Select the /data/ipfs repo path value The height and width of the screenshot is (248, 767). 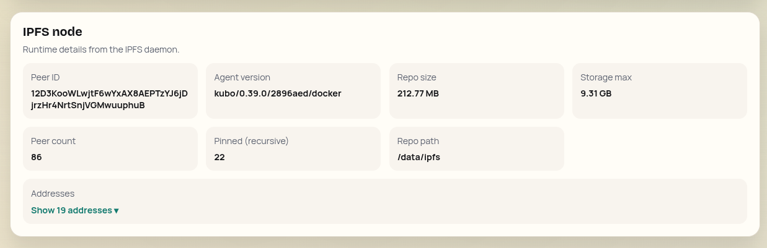(x=419, y=157)
